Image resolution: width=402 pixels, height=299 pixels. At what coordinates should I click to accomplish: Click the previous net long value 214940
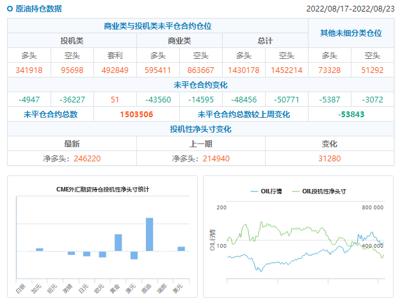[x=216, y=158]
